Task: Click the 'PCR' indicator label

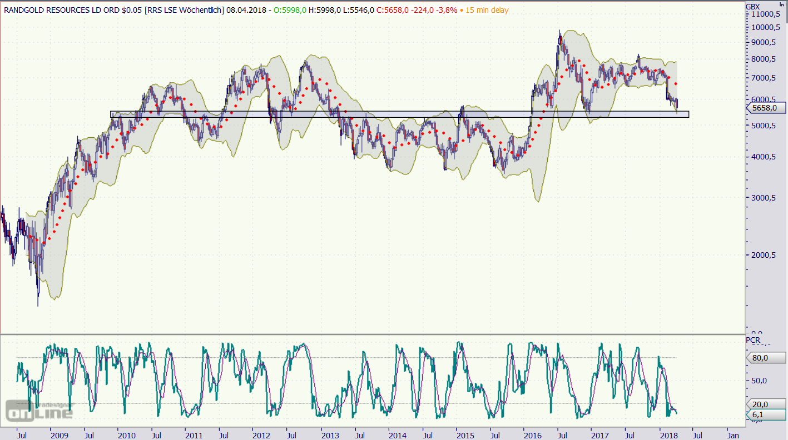Action: click(752, 340)
